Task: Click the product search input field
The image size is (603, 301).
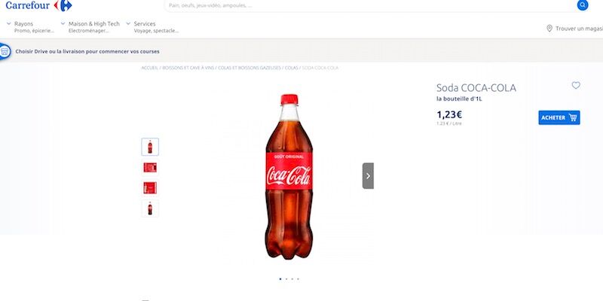Action: pyautogui.click(x=369, y=5)
